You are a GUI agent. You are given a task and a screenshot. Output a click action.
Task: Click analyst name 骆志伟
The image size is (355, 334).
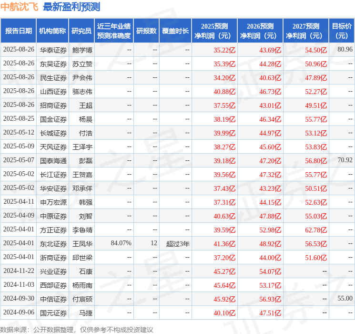pos(82,92)
